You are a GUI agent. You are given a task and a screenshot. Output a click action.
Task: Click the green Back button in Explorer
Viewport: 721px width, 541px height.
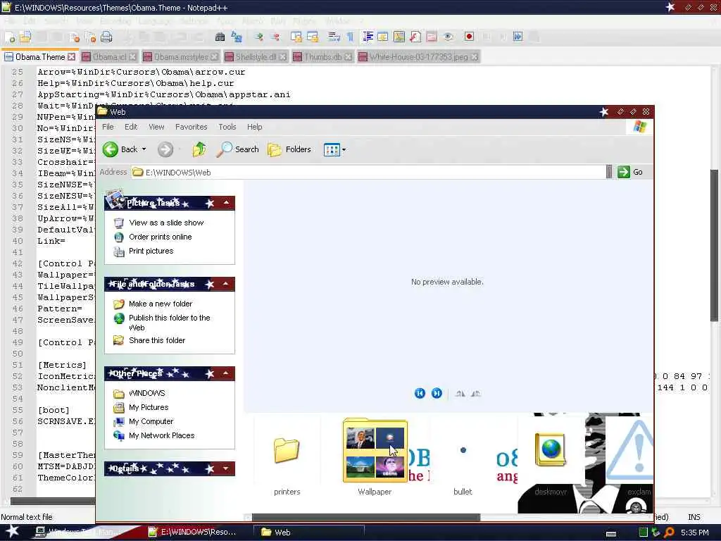point(120,149)
